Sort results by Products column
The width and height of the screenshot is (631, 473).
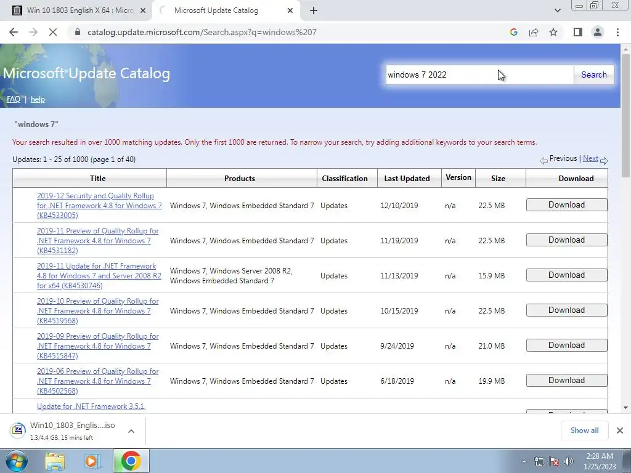240,178
